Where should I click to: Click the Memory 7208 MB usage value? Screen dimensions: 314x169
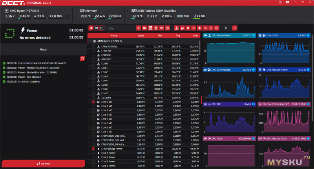[115, 16]
